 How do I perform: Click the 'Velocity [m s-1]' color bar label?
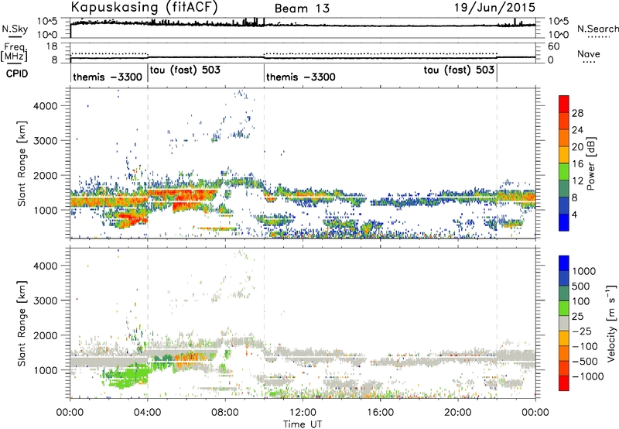click(610, 323)
